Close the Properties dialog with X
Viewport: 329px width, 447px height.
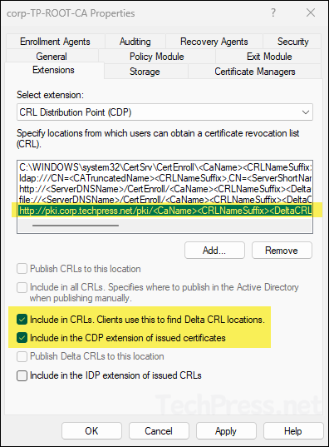point(311,12)
